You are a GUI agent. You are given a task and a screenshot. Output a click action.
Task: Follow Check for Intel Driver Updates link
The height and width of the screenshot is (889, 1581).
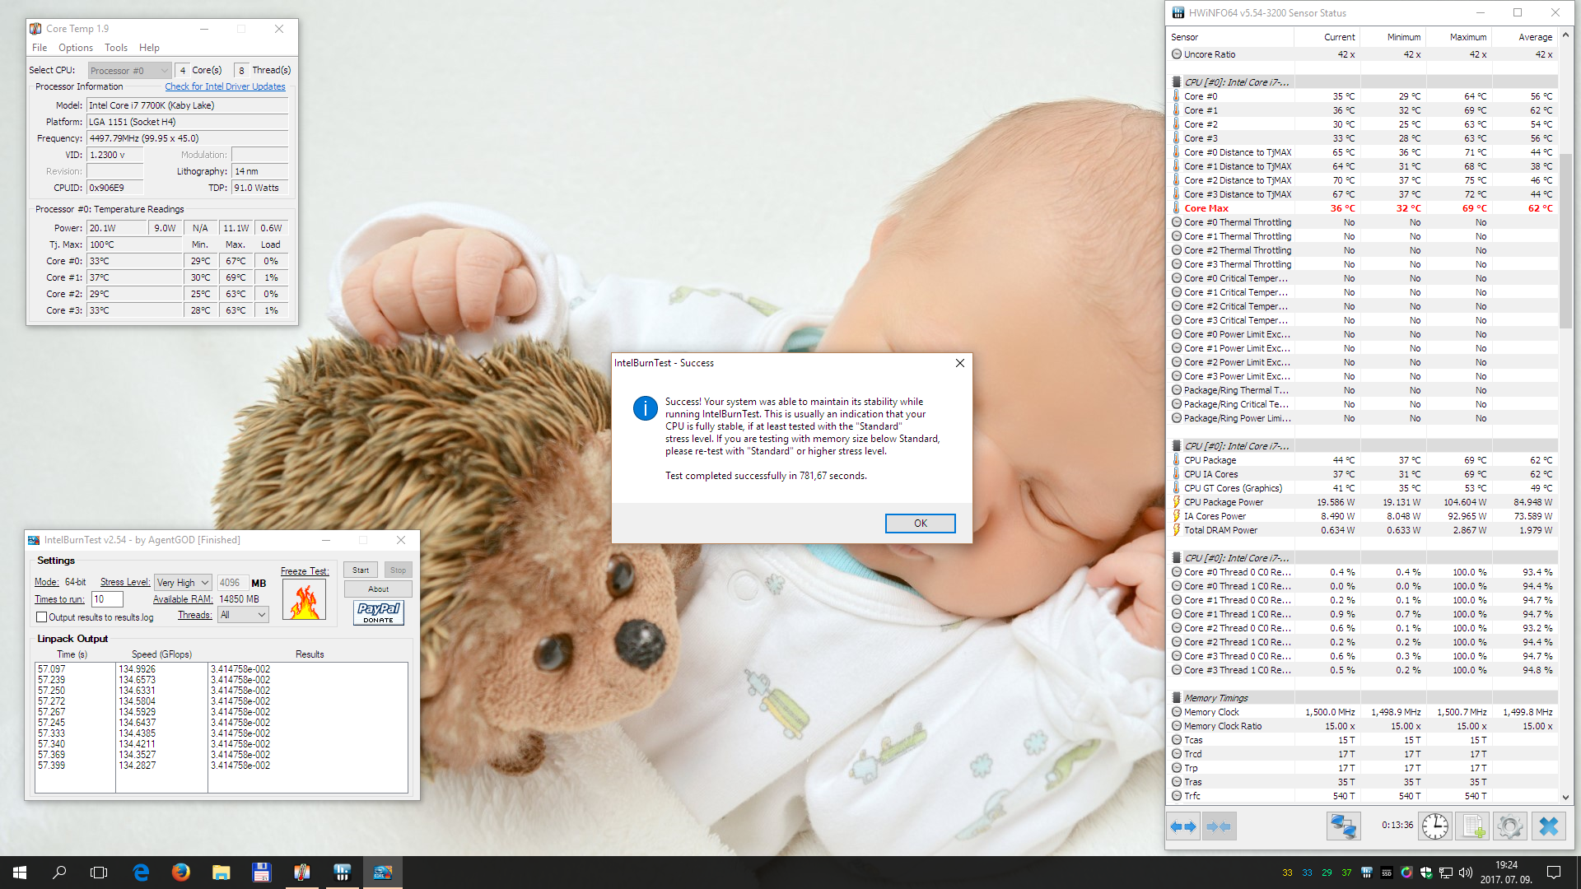tap(225, 86)
